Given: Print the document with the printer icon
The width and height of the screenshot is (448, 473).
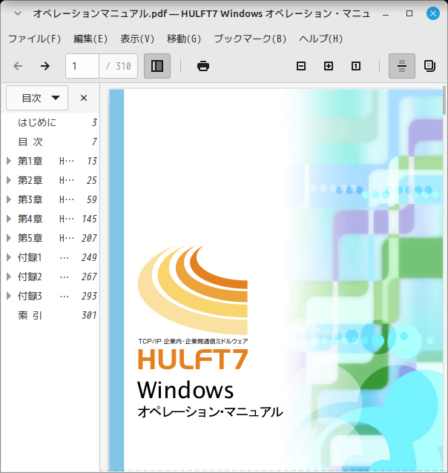Looking at the screenshot, I should pos(203,66).
